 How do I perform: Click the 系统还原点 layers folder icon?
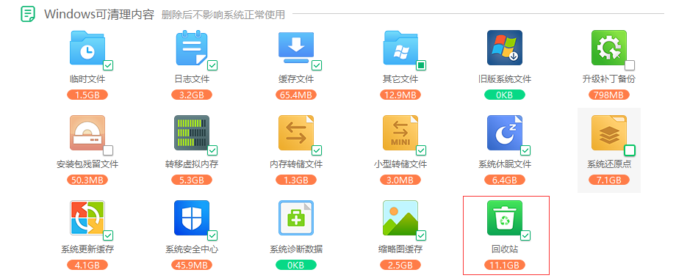pyautogui.click(x=608, y=133)
